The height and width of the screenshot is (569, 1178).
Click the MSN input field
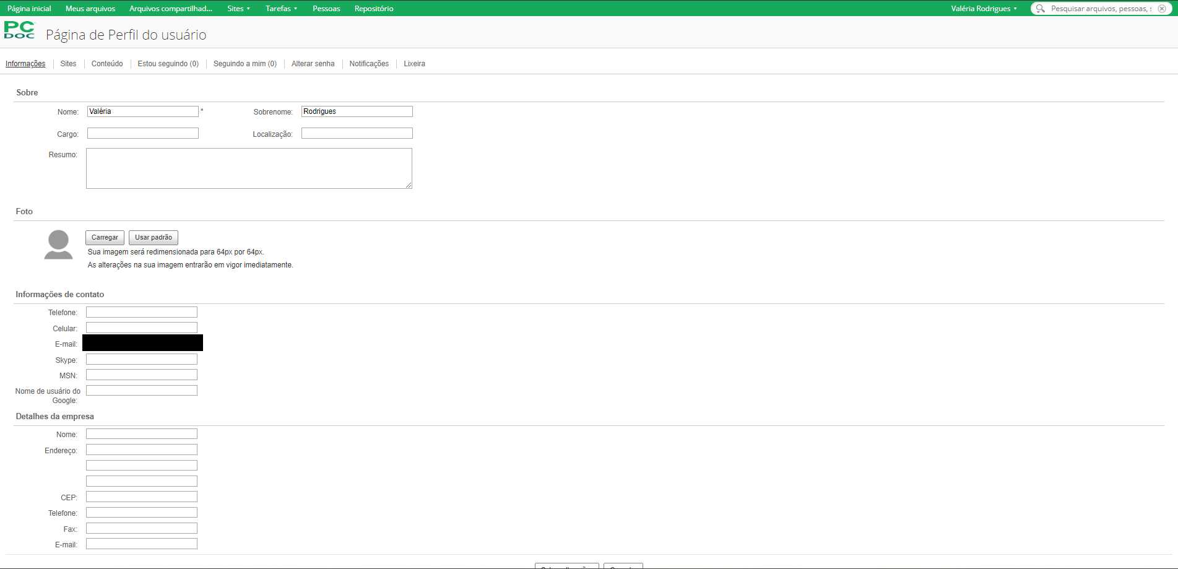pos(142,375)
